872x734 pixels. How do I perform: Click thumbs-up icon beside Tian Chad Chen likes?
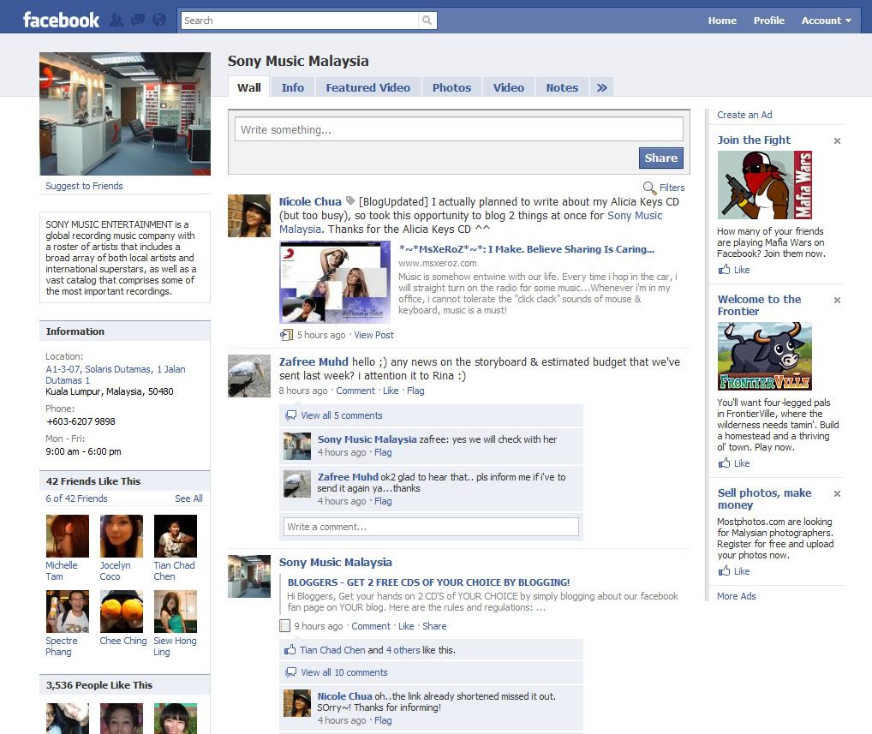290,649
